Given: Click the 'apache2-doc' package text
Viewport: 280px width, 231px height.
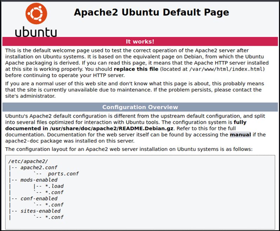Looking at the screenshot, I should [x=22, y=141].
